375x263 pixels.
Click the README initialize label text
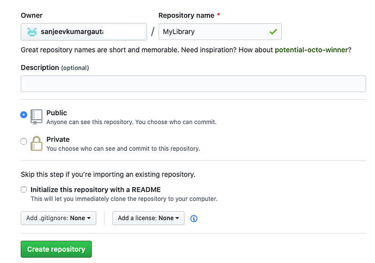(95, 190)
